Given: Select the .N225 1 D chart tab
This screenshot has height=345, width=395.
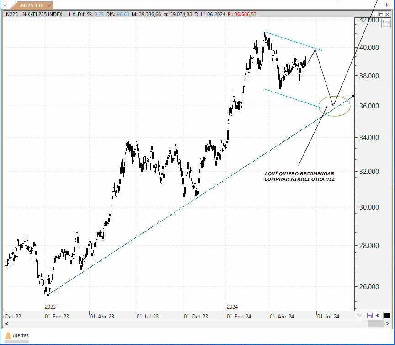Looking at the screenshot, I should (x=31, y=5).
